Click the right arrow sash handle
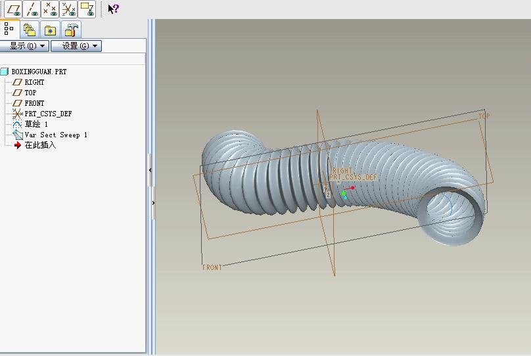This screenshot has height=356, width=531. [153, 203]
